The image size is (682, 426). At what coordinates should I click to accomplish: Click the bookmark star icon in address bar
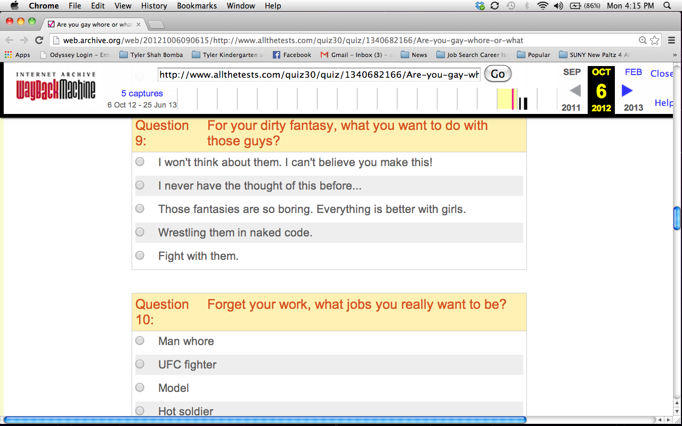coord(655,40)
